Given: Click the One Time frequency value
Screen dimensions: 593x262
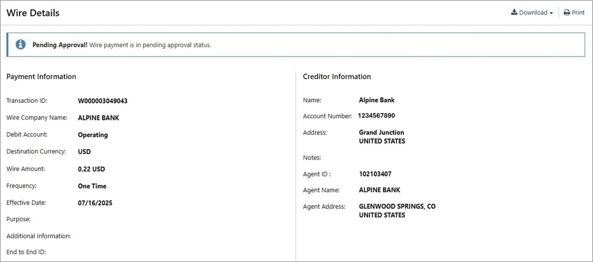Looking at the screenshot, I should (x=92, y=186).
